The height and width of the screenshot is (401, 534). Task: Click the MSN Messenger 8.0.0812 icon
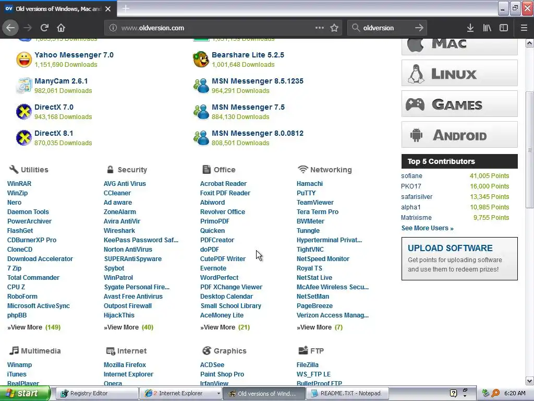click(201, 138)
